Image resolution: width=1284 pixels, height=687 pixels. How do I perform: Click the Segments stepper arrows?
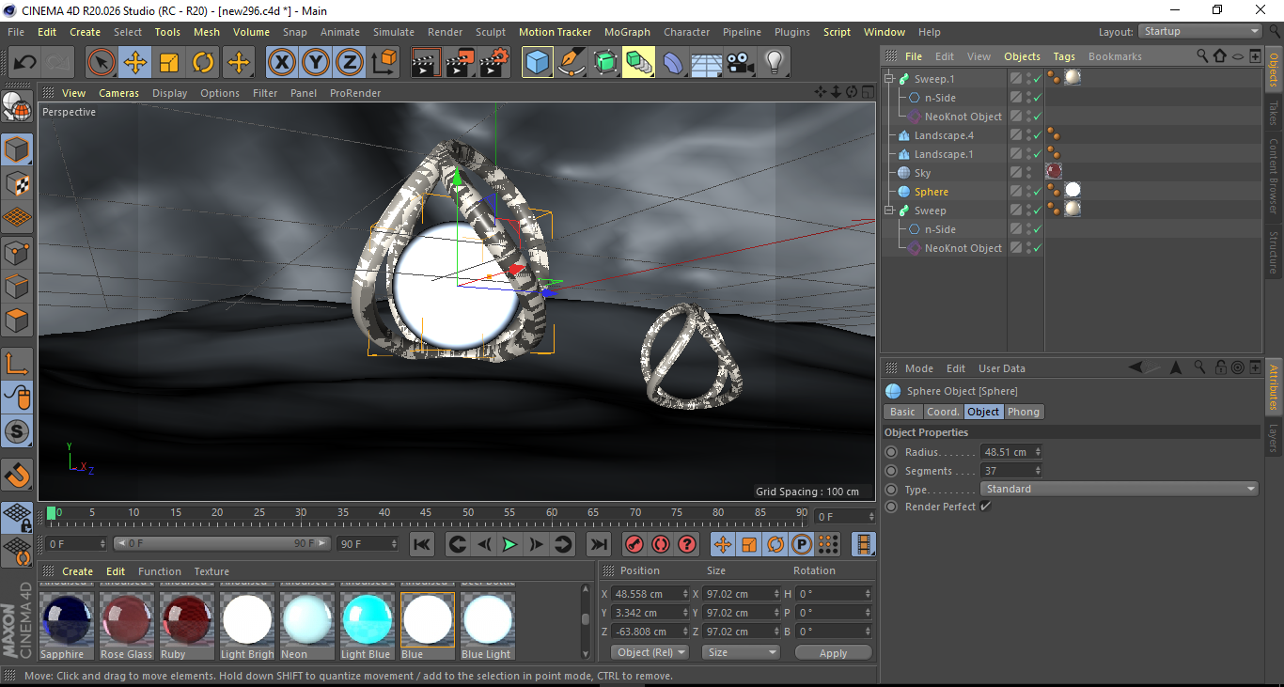click(x=1038, y=471)
